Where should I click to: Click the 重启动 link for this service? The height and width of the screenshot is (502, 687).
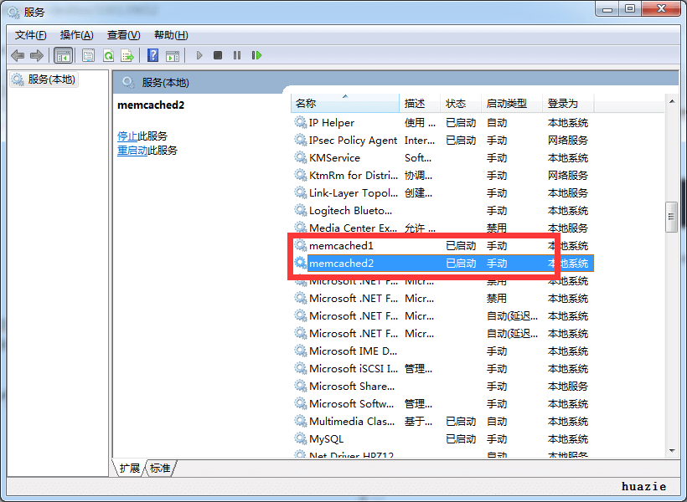coord(132,151)
